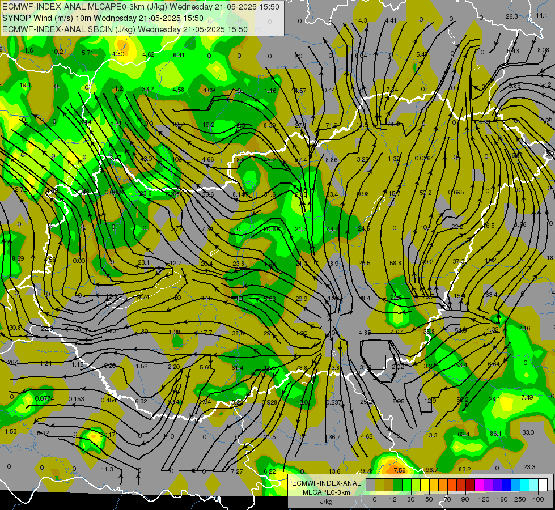Click the map value 0.0774

pos(45,398)
